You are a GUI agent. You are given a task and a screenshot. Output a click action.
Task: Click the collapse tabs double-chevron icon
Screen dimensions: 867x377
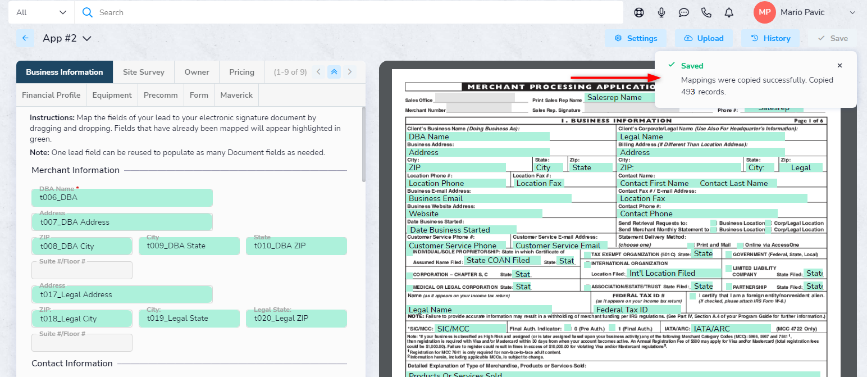[x=334, y=72]
